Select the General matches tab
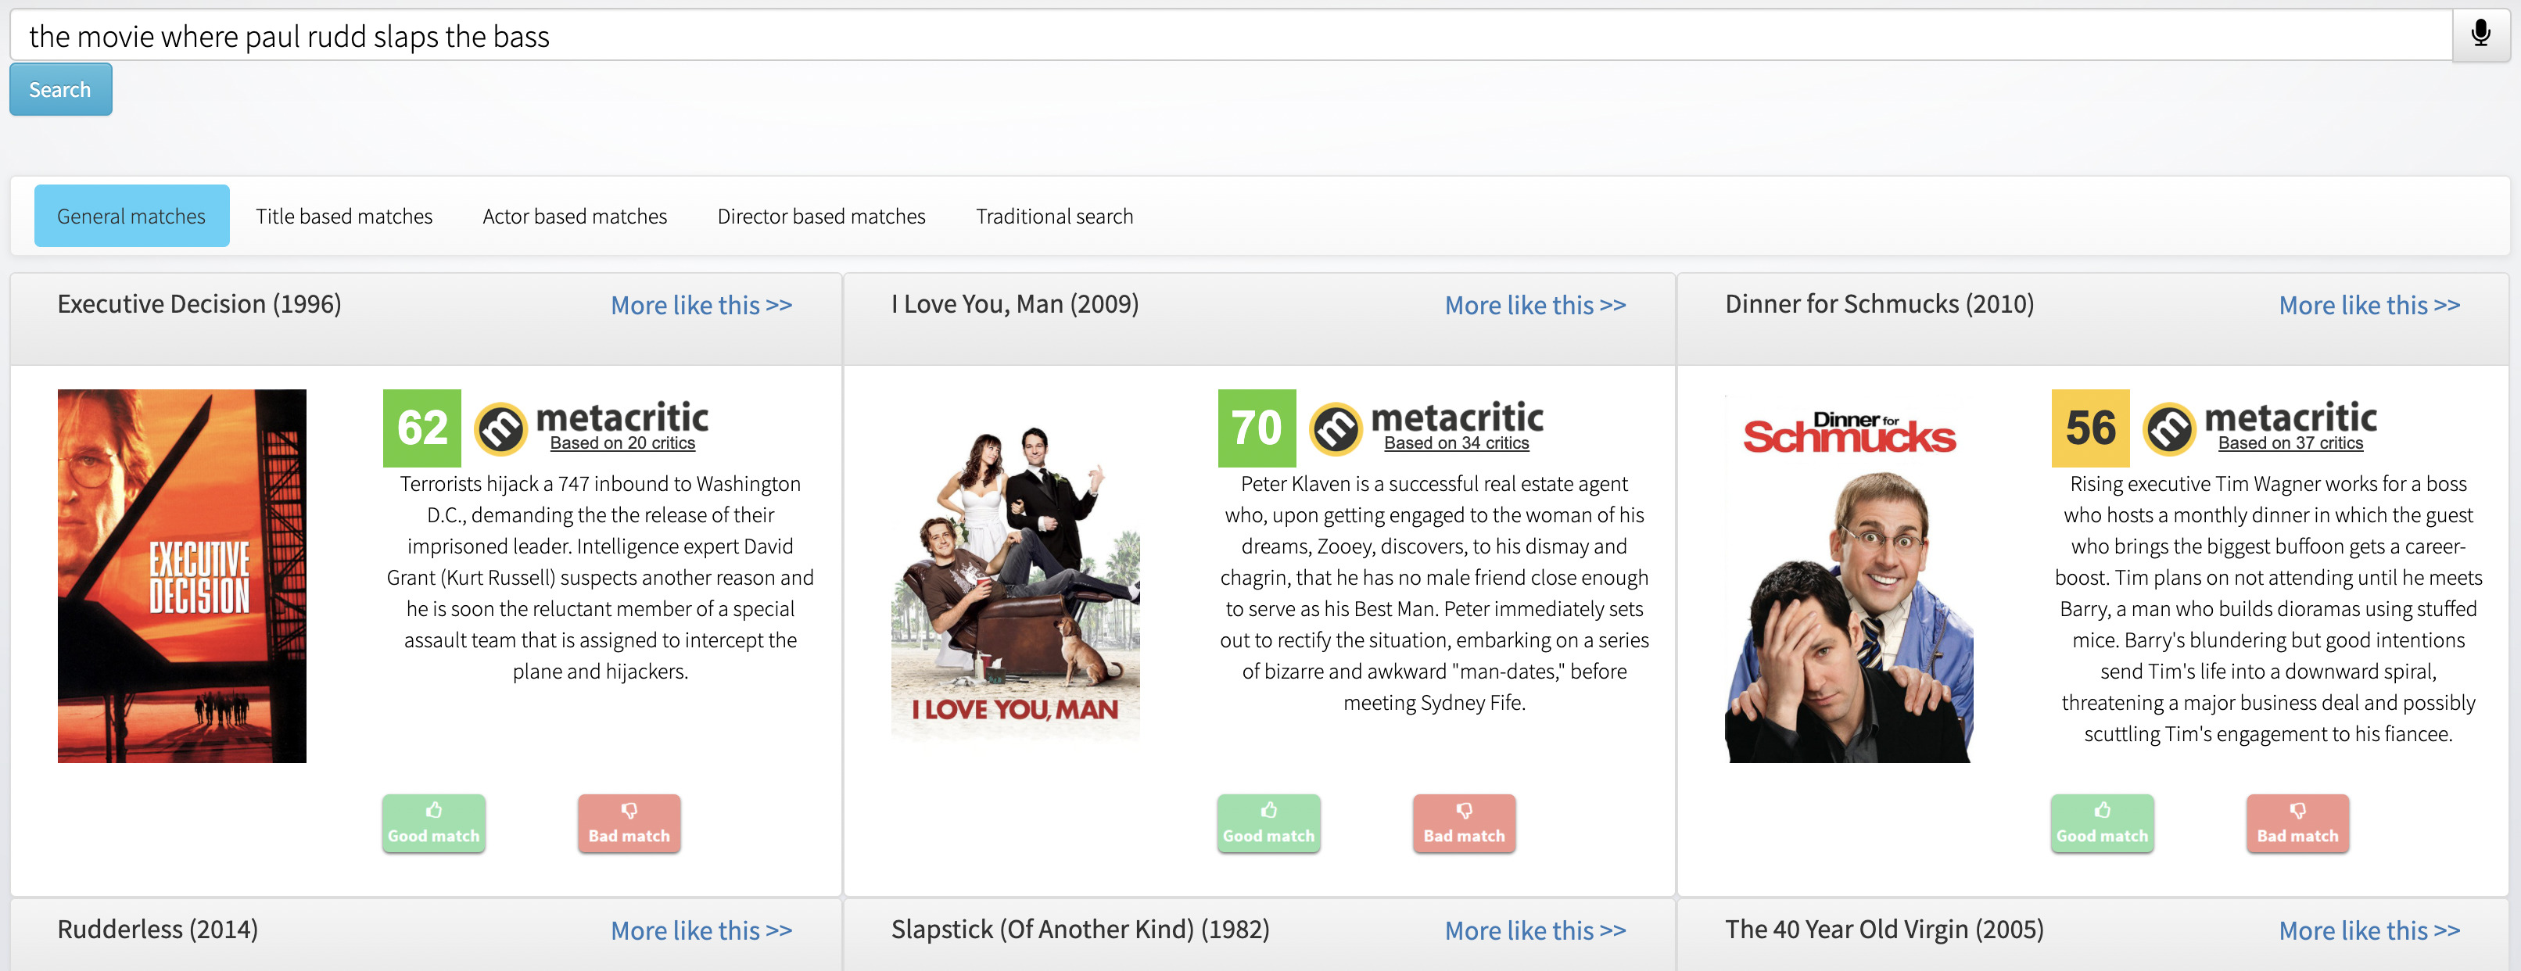This screenshot has height=971, width=2521. tap(131, 215)
